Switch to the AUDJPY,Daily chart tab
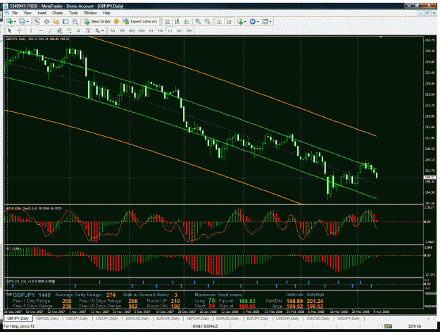Image resolution: width=440 pixels, height=332 pixels. click(x=348, y=319)
